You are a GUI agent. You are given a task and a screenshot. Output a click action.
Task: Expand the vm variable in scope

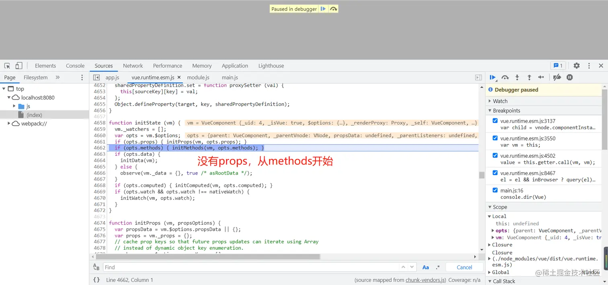tap(493, 238)
